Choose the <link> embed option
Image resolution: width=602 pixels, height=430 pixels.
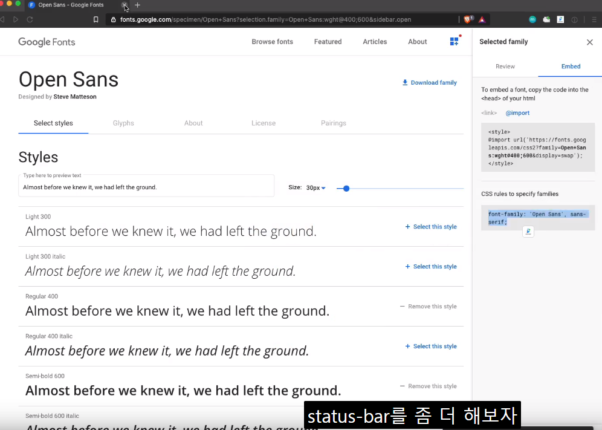tap(489, 113)
